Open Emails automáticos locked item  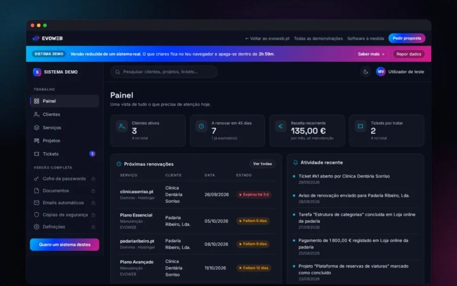tap(64, 202)
